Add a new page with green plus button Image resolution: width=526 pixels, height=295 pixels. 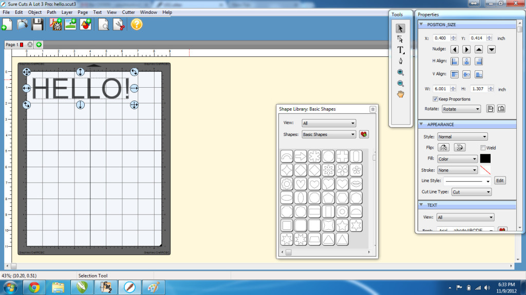pos(39,45)
